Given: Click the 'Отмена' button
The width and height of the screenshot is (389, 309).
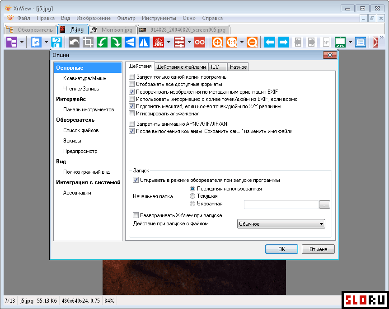Looking at the screenshot, I should click(318, 249).
